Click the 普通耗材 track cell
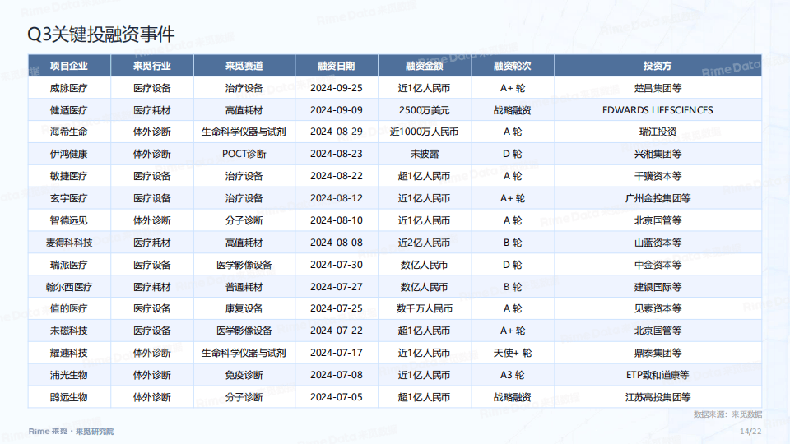The width and height of the screenshot is (790, 444). (x=244, y=287)
